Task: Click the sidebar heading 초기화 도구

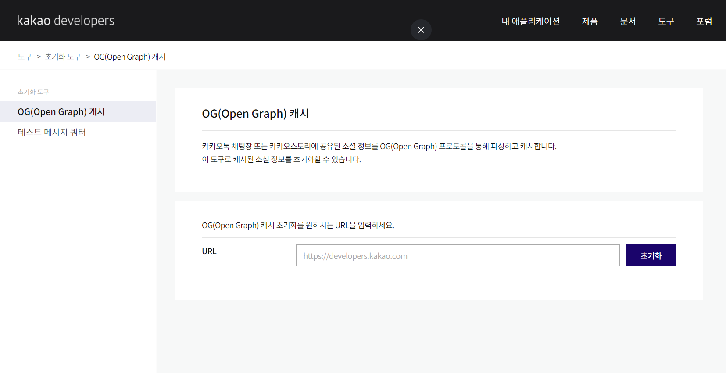Action: click(x=33, y=92)
